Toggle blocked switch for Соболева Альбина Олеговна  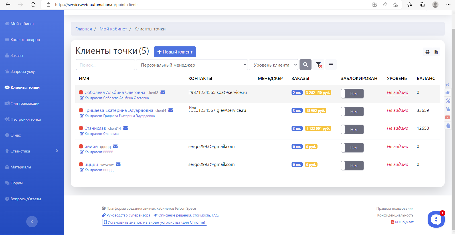click(x=352, y=94)
